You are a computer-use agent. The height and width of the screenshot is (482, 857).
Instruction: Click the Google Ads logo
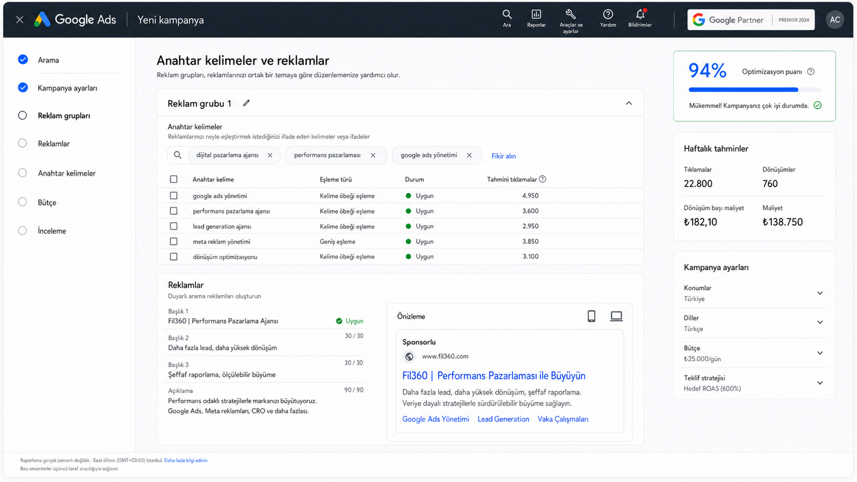click(75, 20)
